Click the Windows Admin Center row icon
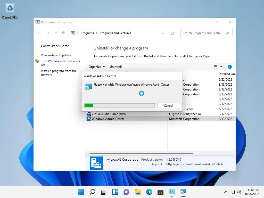Viewport: 264px width, 198px height. [x=89, y=119]
